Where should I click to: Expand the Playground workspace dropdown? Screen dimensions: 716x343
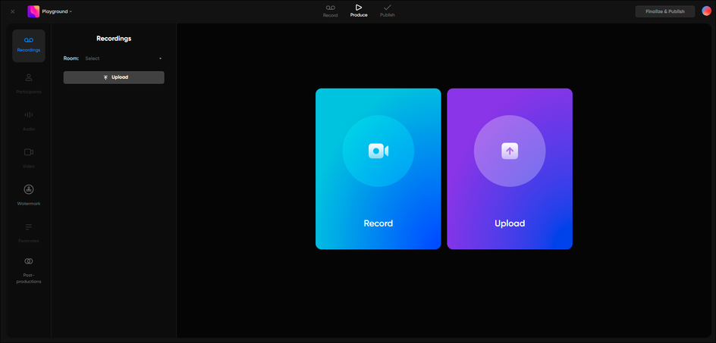[x=57, y=11]
